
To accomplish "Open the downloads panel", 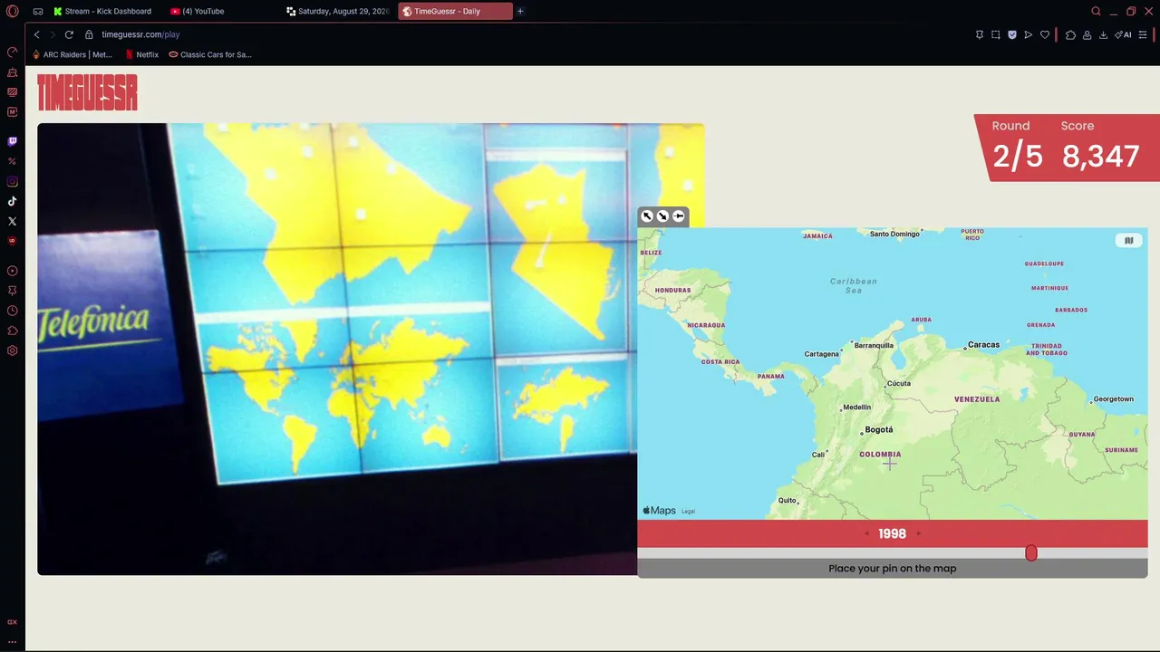I will (1103, 34).
